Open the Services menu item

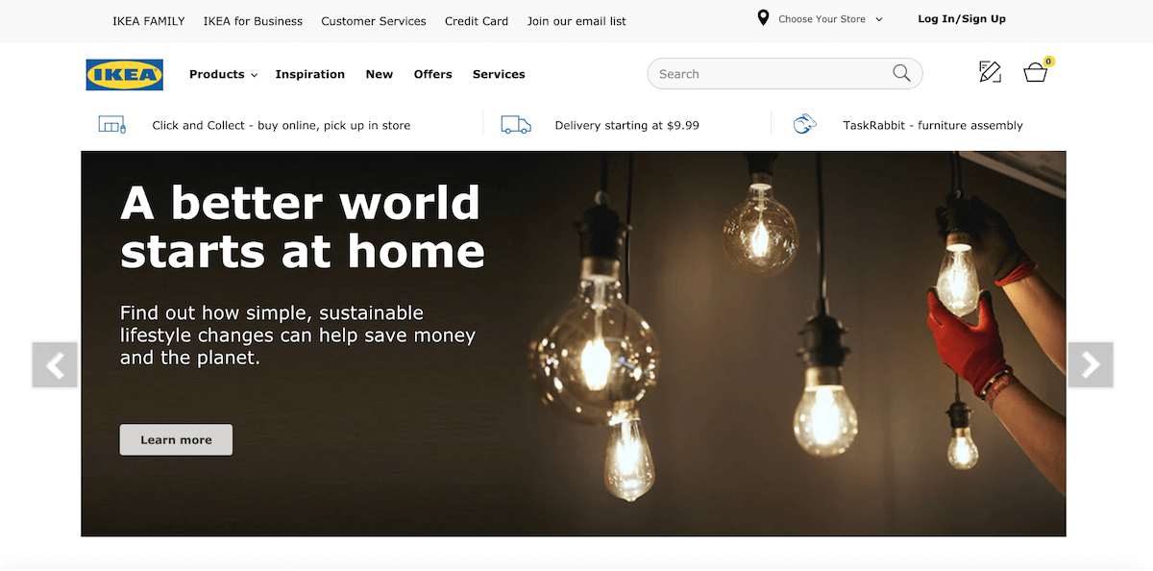click(499, 74)
